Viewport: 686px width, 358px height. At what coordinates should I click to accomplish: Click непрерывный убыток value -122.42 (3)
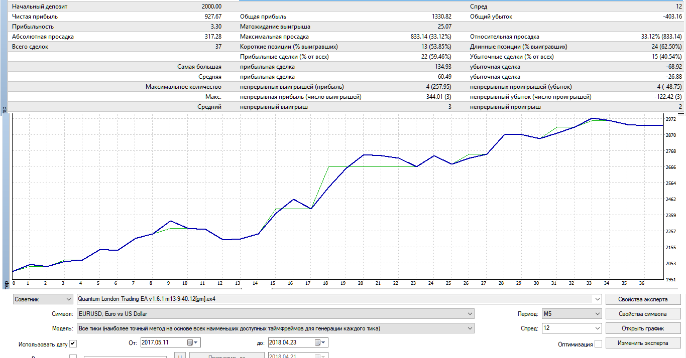click(x=667, y=97)
